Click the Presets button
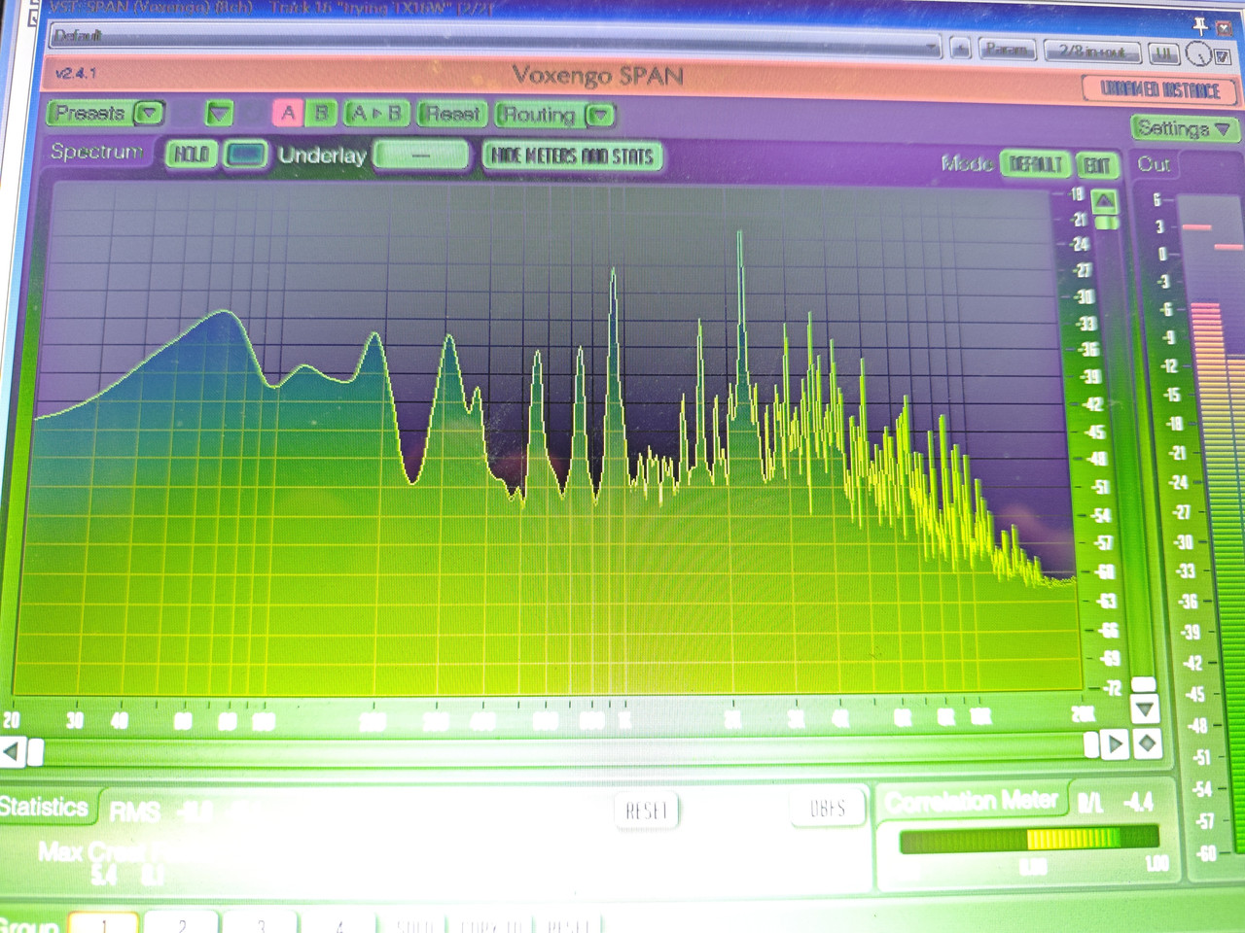 pyautogui.click(x=89, y=113)
